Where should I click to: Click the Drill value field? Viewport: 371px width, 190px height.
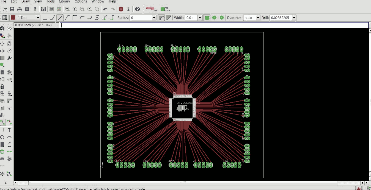pyautogui.click(x=281, y=18)
